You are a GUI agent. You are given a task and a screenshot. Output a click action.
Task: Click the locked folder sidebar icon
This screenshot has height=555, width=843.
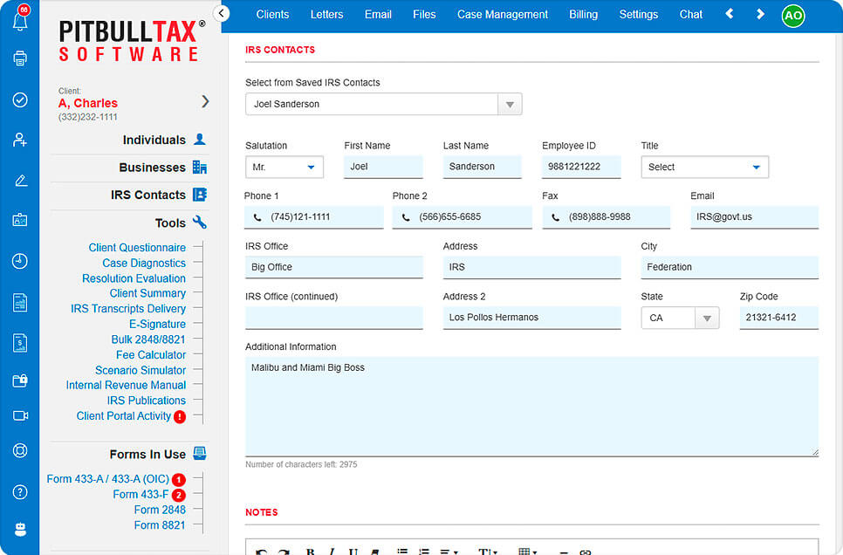[20, 380]
